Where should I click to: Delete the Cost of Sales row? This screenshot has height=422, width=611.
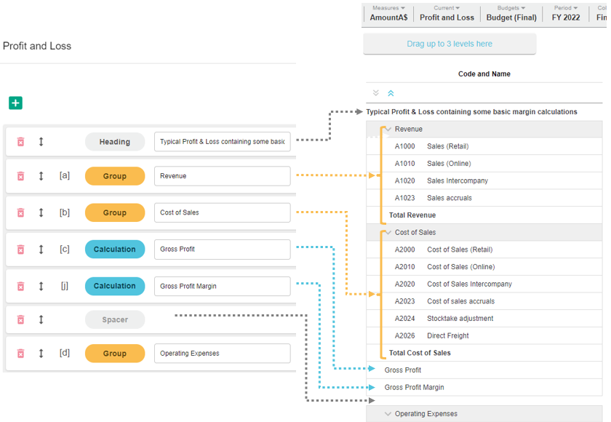click(20, 212)
